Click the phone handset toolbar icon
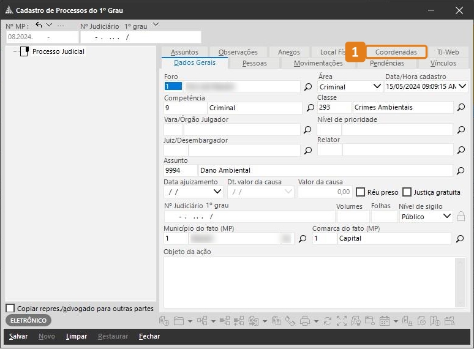The width and height of the screenshot is (474, 349). (x=290, y=321)
